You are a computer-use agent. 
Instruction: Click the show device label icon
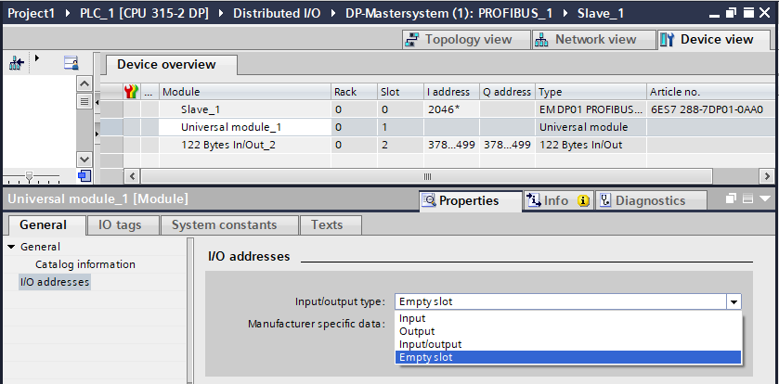(x=71, y=63)
